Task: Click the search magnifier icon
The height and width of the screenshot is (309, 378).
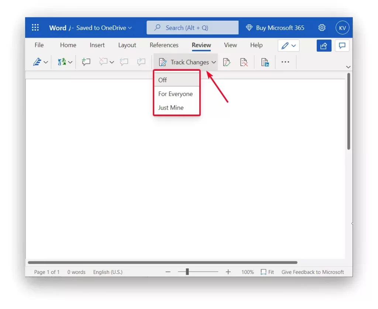Action: 157,27
